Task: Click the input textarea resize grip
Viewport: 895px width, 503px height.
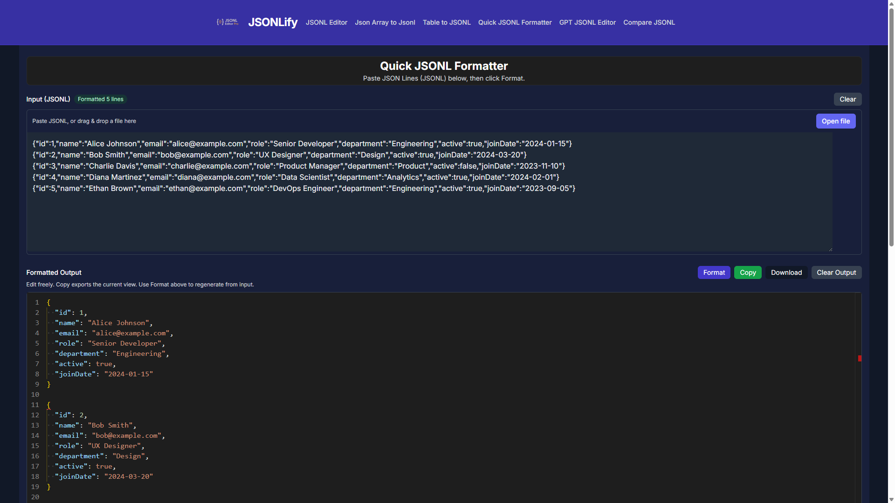Action: pyautogui.click(x=830, y=248)
